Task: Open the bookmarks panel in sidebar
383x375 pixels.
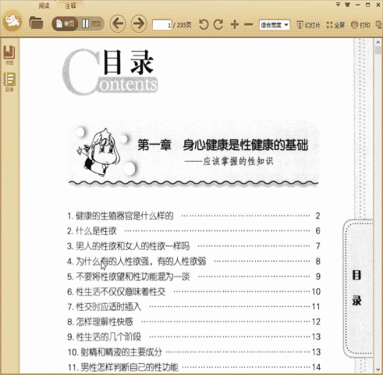Action: click(9, 55)
